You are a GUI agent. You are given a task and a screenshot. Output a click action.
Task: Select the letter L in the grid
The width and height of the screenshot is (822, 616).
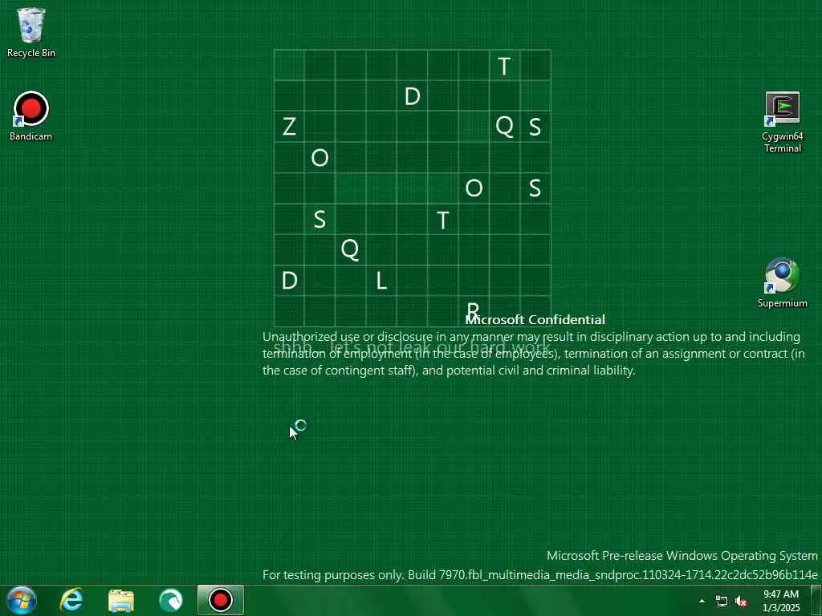tap(381, 281)
